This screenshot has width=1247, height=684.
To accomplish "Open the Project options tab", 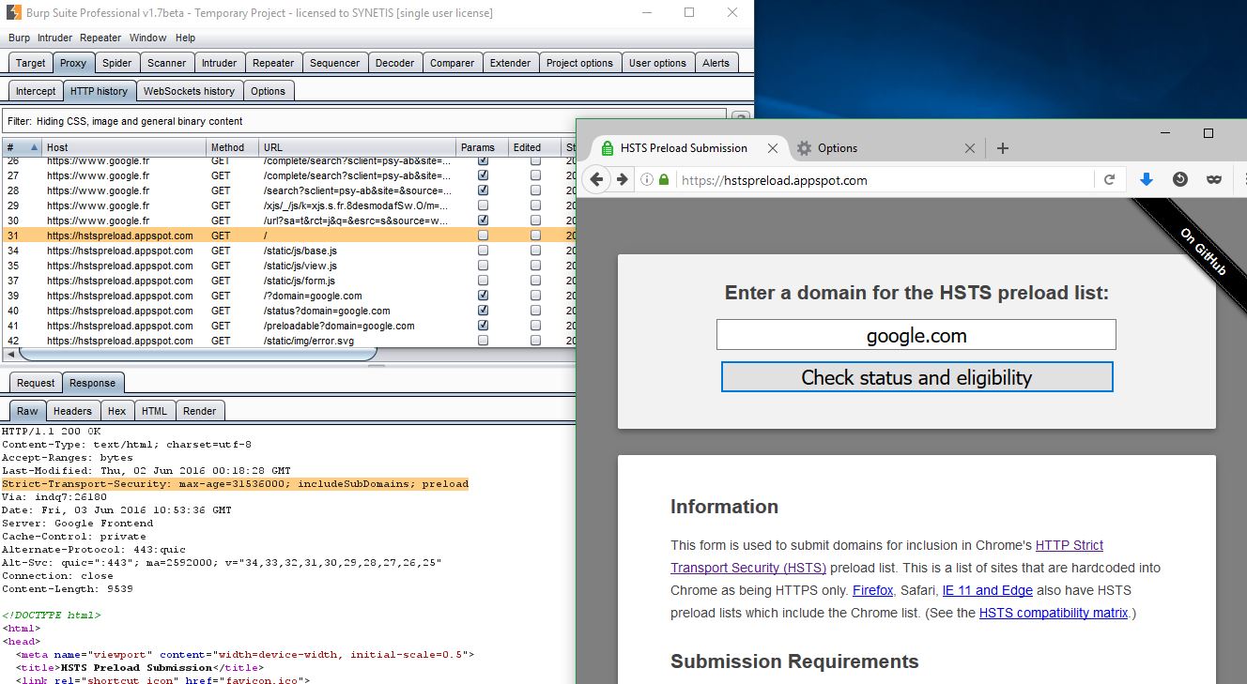I will [579, 63].
